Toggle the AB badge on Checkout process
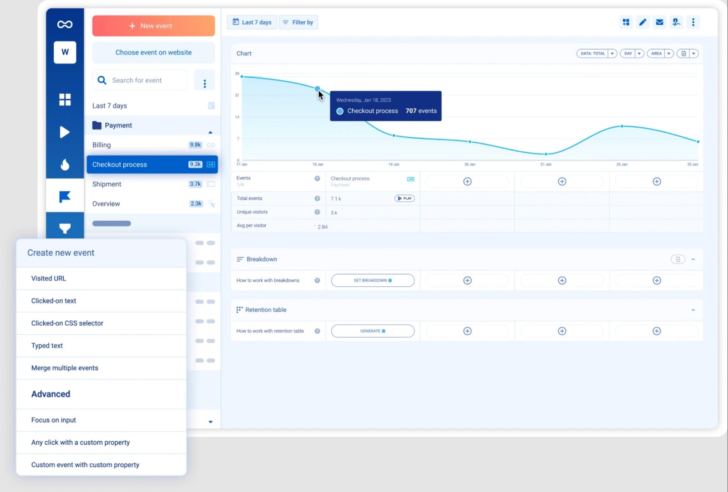This screenshot has width=728, height=492. [210, 164]
